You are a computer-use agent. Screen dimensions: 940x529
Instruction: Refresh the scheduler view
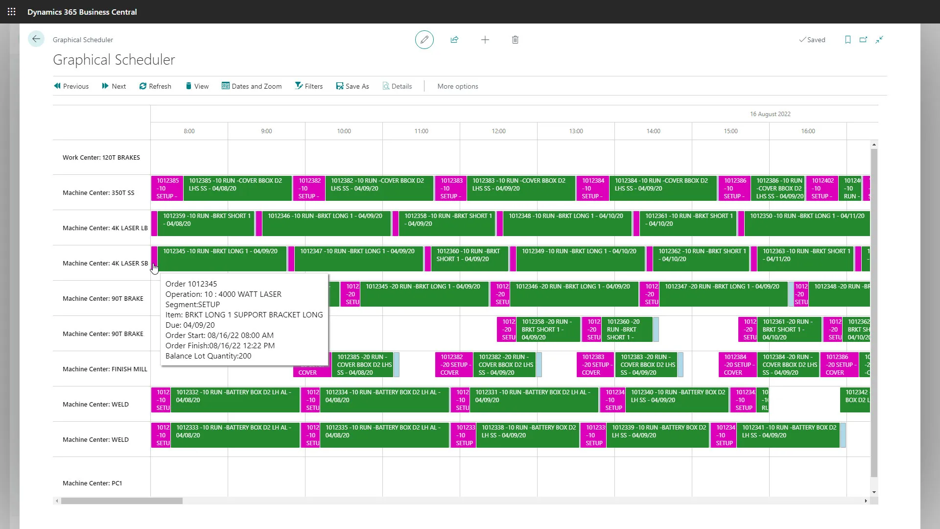155,86
